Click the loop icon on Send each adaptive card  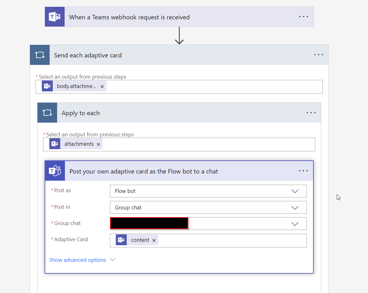click(40, 55)
